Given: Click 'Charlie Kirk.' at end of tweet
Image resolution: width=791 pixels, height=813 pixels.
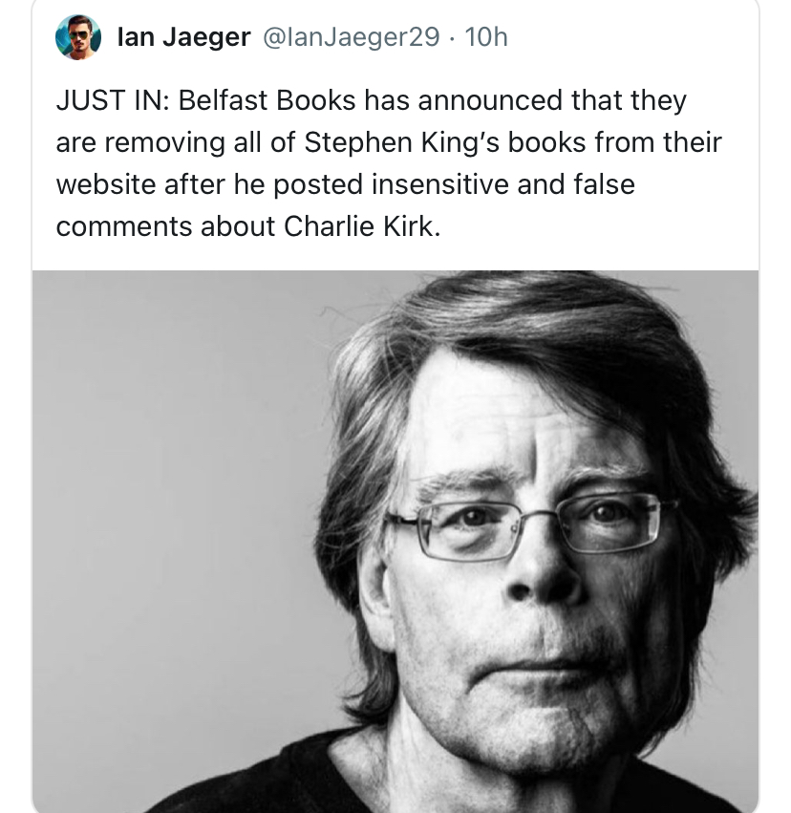Looking at the screenshot, I should point(362,226).
